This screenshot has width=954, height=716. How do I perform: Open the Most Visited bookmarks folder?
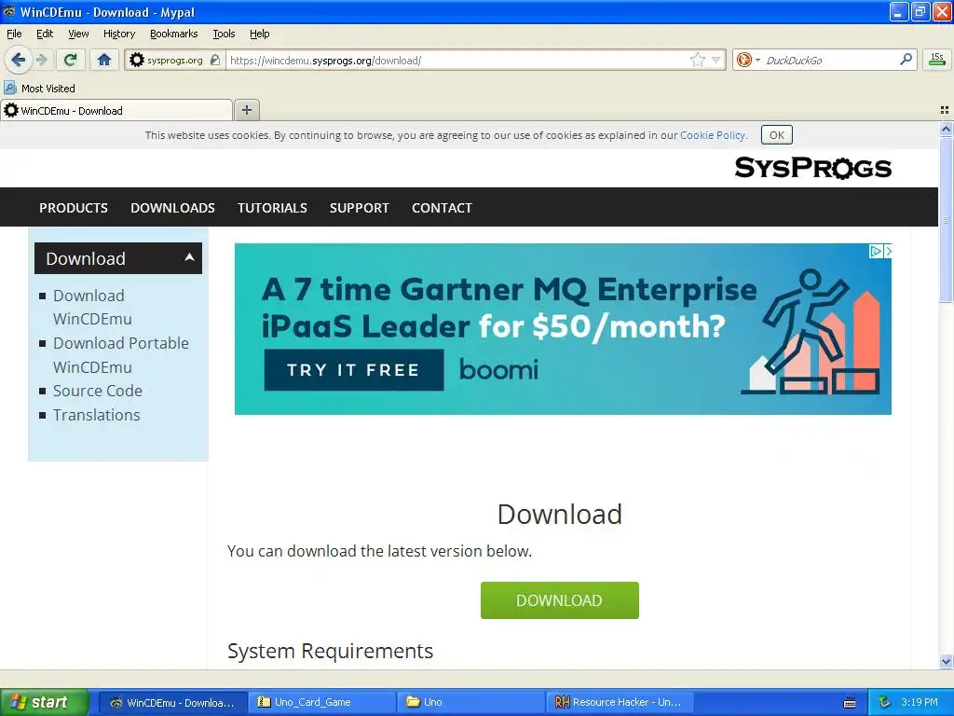[40, 89]
